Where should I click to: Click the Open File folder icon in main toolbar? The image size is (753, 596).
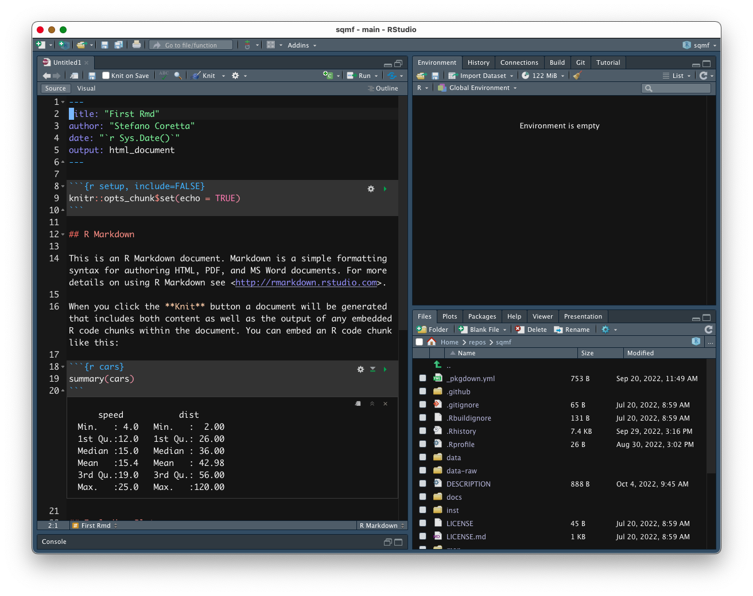[x=81, y=45]
